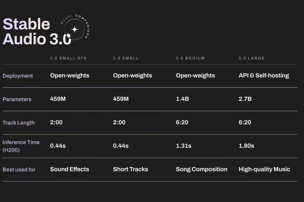Click the 1.4B parameters value

click(x=182, y=99)
